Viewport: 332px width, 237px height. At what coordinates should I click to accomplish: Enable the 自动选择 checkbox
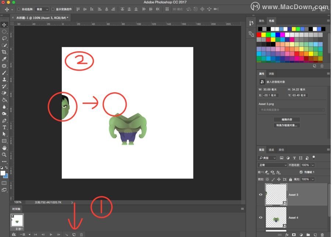pyautogui.click(x=19, y=9)
